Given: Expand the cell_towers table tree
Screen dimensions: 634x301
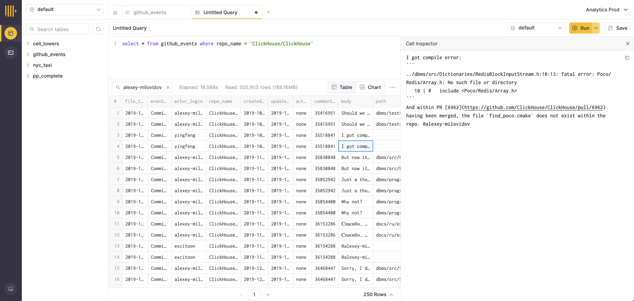Looking at the screenshot, I should [x=28, y=44].
